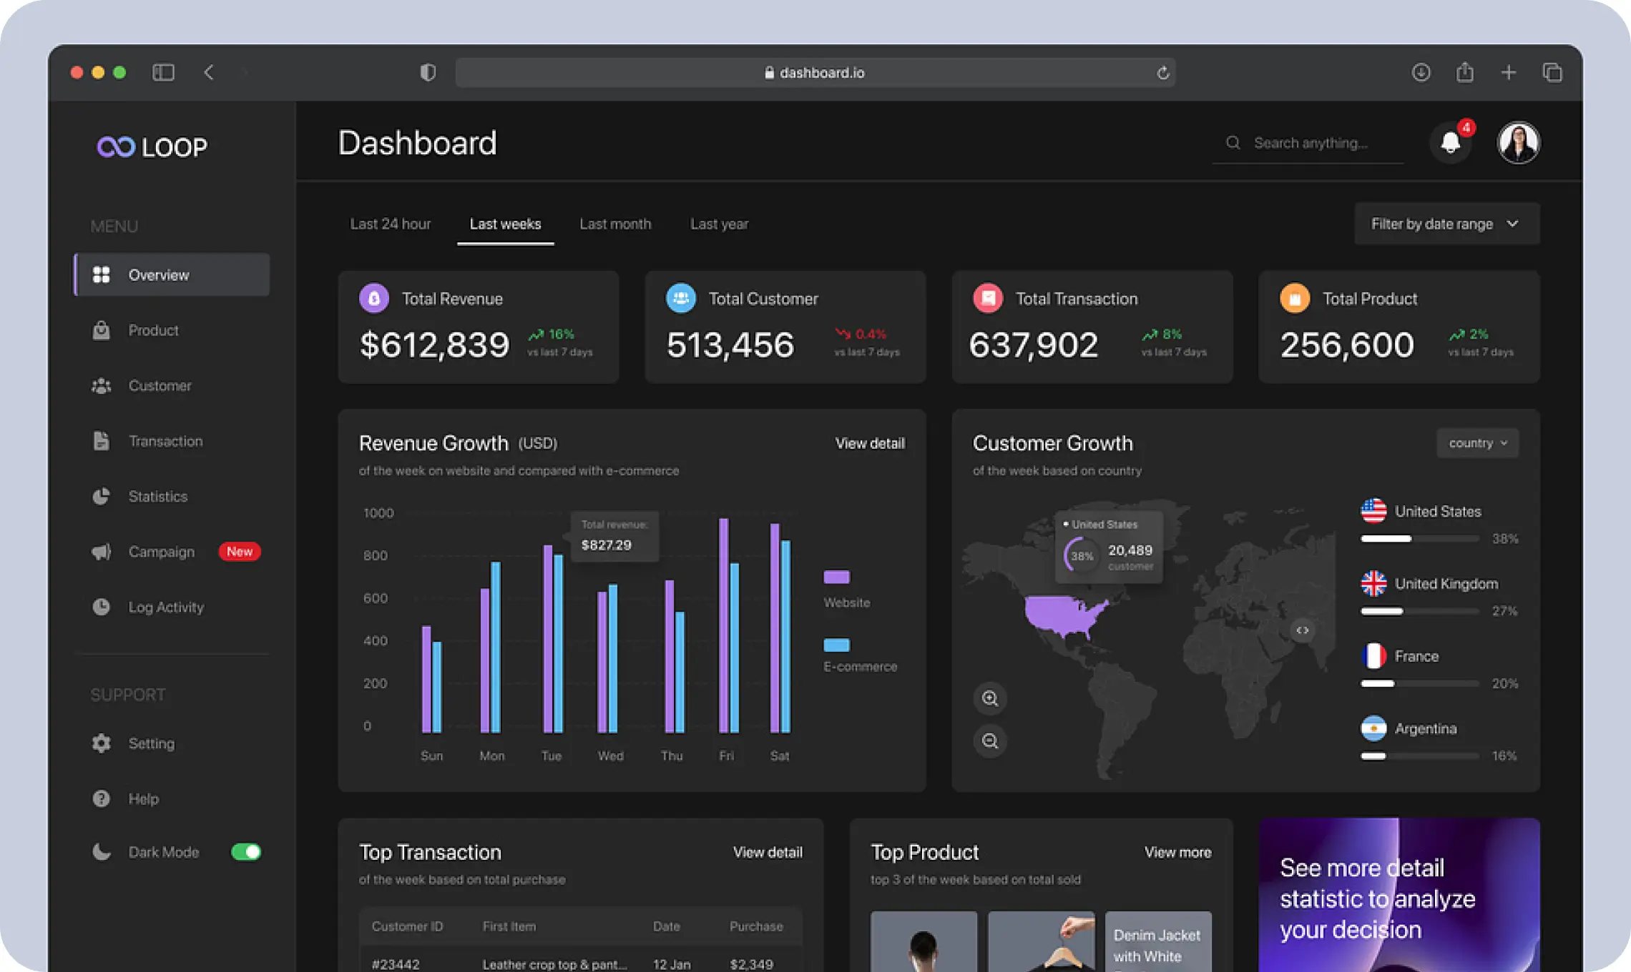The width and height of the screenshot is (1631, 972).
Task: Click the map zoom in magnifier
Action: pyautogui.click(x=990, y=698)
